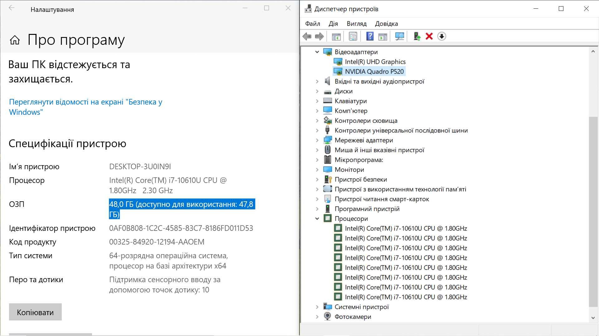Click the speaker icon of audio devices
Image resolution: width=599 pixels, height=336 pixels.
327,81
